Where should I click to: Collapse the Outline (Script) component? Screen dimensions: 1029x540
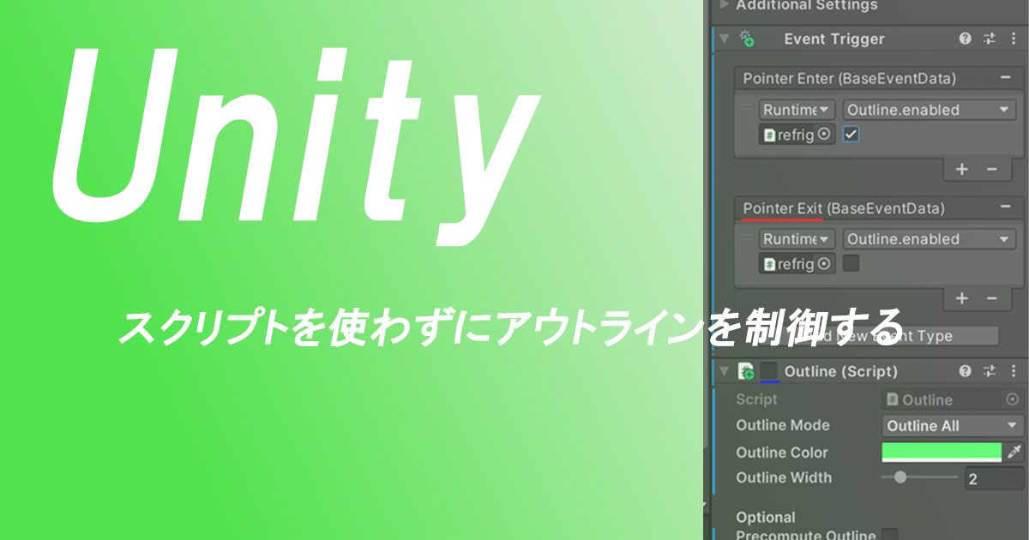point(724,371)
